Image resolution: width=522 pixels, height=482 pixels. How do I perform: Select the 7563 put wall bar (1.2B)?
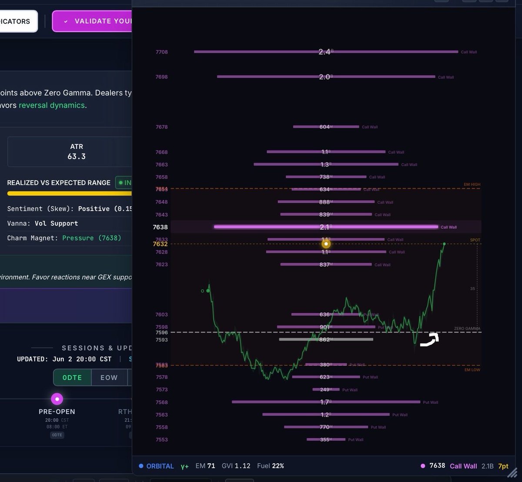(326, 415)
